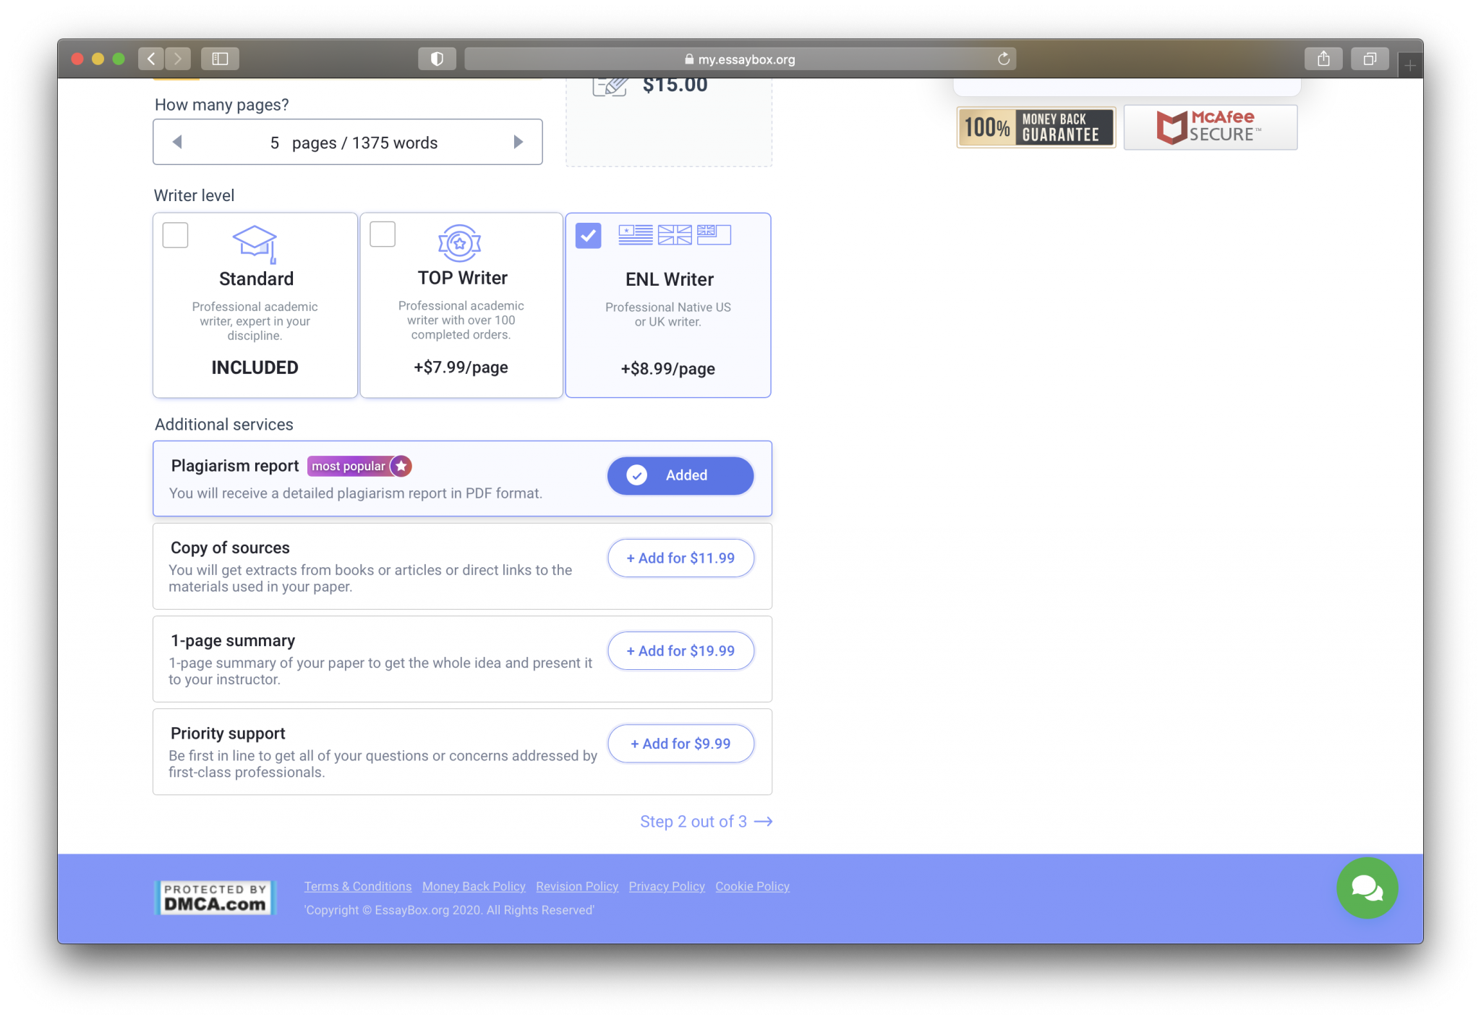Click the my.essaybox.org address bar
This screenshot has width=1481, height=1020.
(x=740, y=59)
